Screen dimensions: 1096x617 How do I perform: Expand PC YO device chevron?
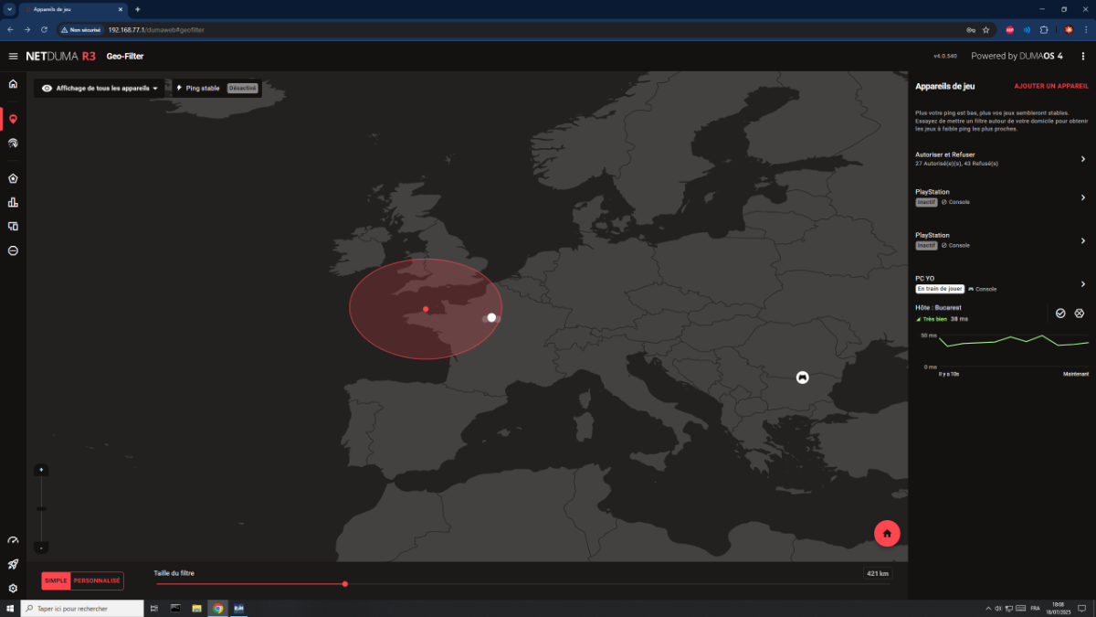(x=1083, y=283)
